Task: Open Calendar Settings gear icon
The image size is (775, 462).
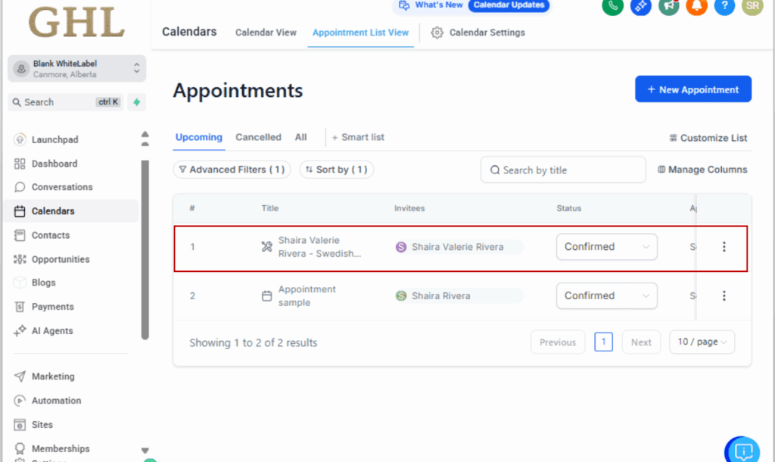Action: click(x=437, y=33)
